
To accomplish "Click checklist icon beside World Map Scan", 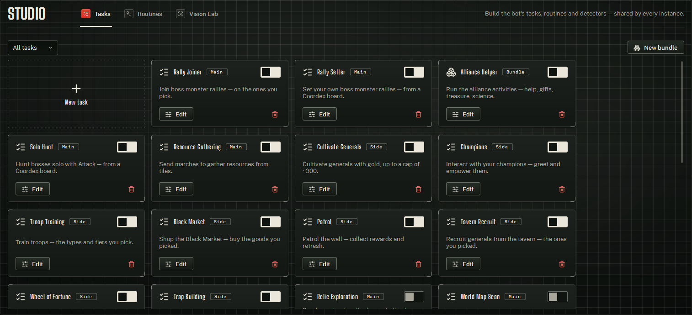I will click(451, 297).
